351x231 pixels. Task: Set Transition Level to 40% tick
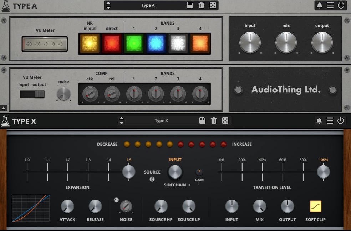pos(262,172)
